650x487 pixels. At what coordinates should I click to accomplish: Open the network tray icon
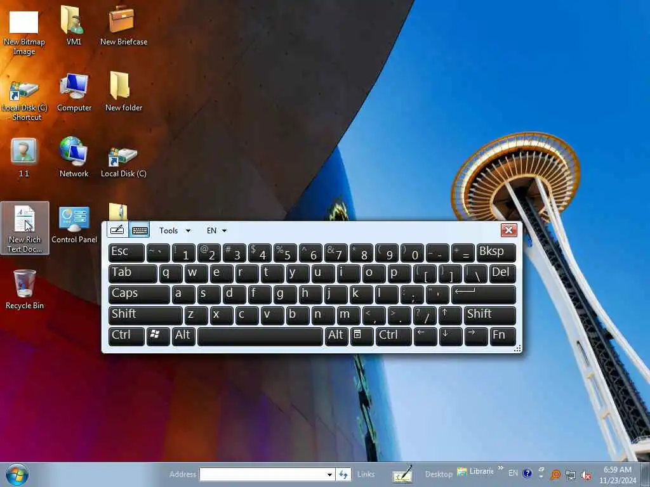pyautogui.click(x=571, y=475)
